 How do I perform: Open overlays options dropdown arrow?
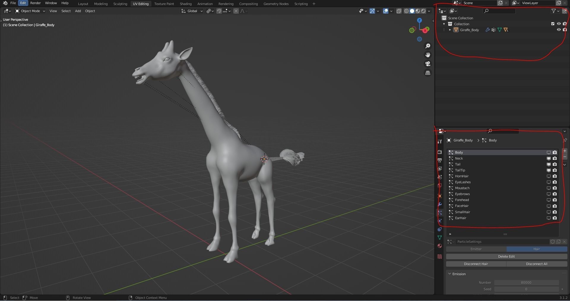click(391, 11)
